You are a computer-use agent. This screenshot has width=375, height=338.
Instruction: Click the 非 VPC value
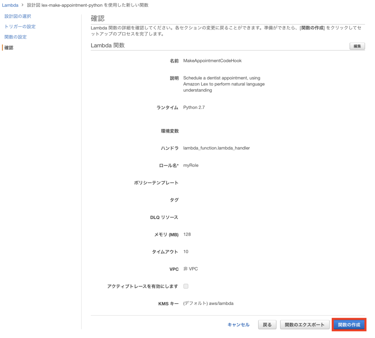point(190,269)
